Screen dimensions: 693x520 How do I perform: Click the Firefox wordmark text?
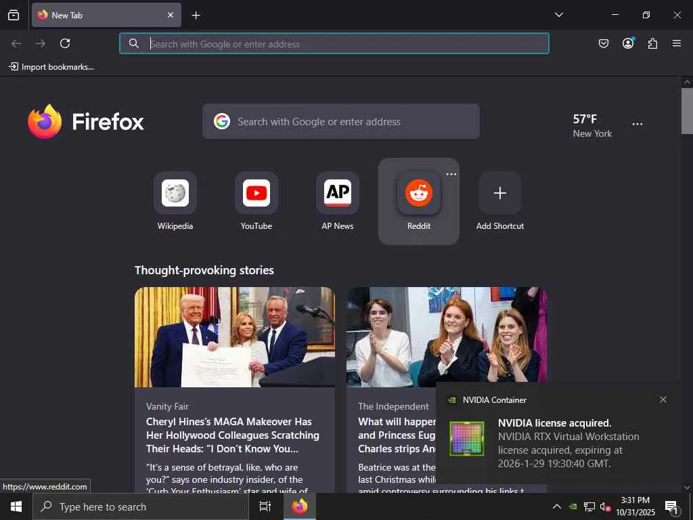coord(108,122)
